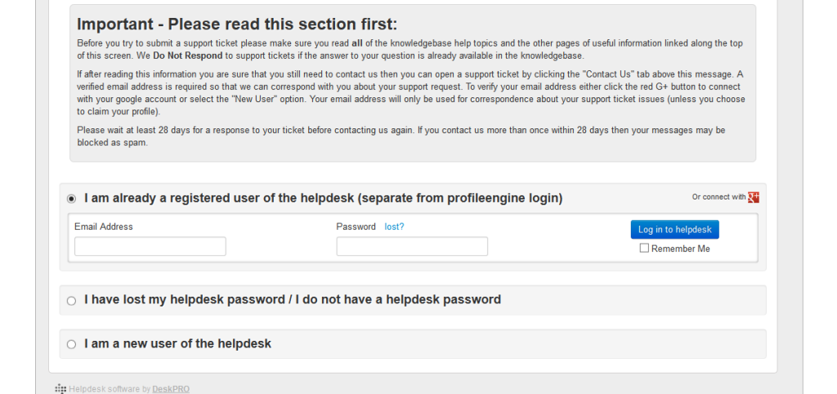Screen dimensions: 837x394
Task: Click into the Password input box
Action: click(412, 246)
